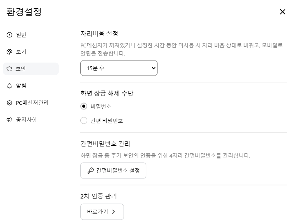Click the 보안 shield icon

pyautogui.click(x=10, y=69)
